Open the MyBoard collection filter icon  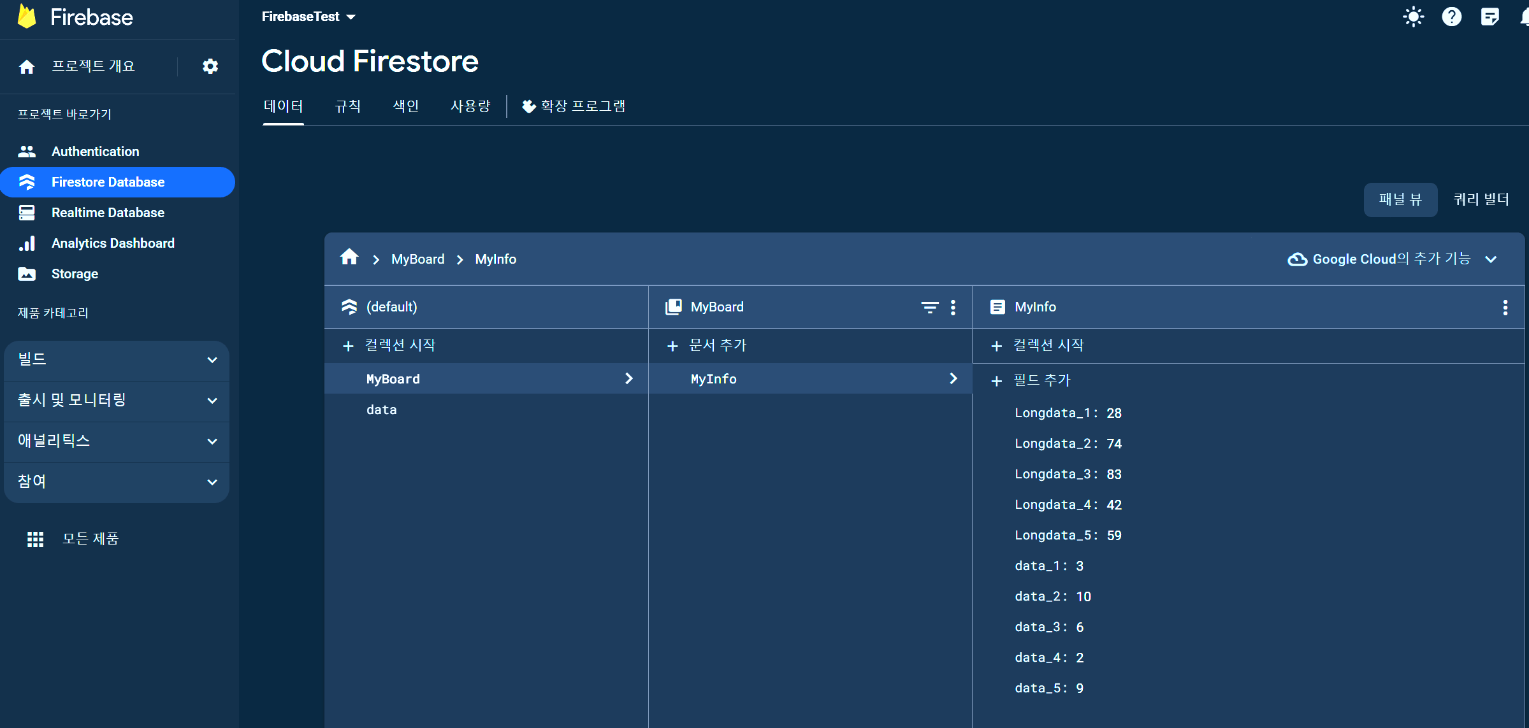(929, 308)
